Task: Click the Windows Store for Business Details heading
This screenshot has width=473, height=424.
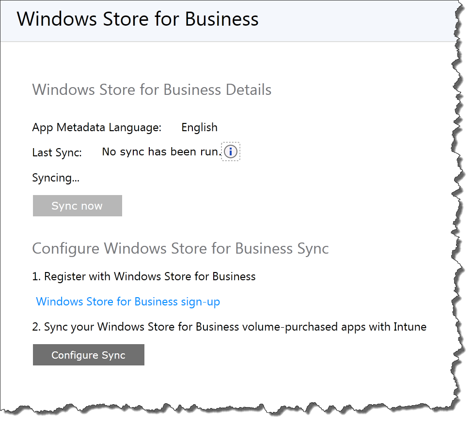Action: click(151, 90)
